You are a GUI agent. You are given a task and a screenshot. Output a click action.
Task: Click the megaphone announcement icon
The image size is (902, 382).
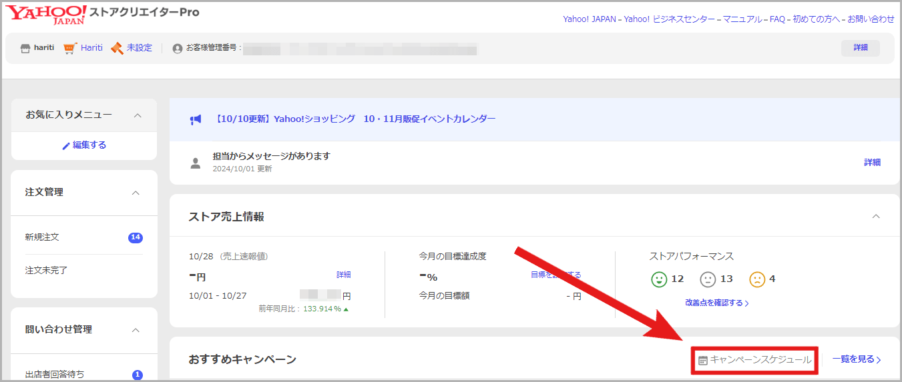[195, 120]
